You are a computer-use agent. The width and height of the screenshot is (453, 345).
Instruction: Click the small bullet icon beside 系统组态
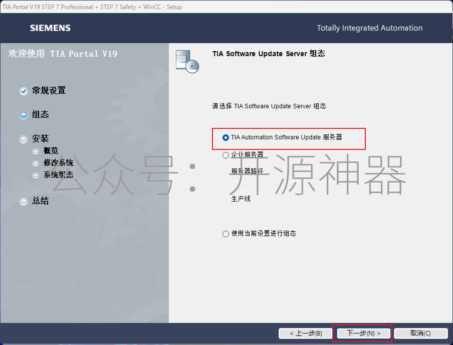pyautogui.click(x=36, y=175)
